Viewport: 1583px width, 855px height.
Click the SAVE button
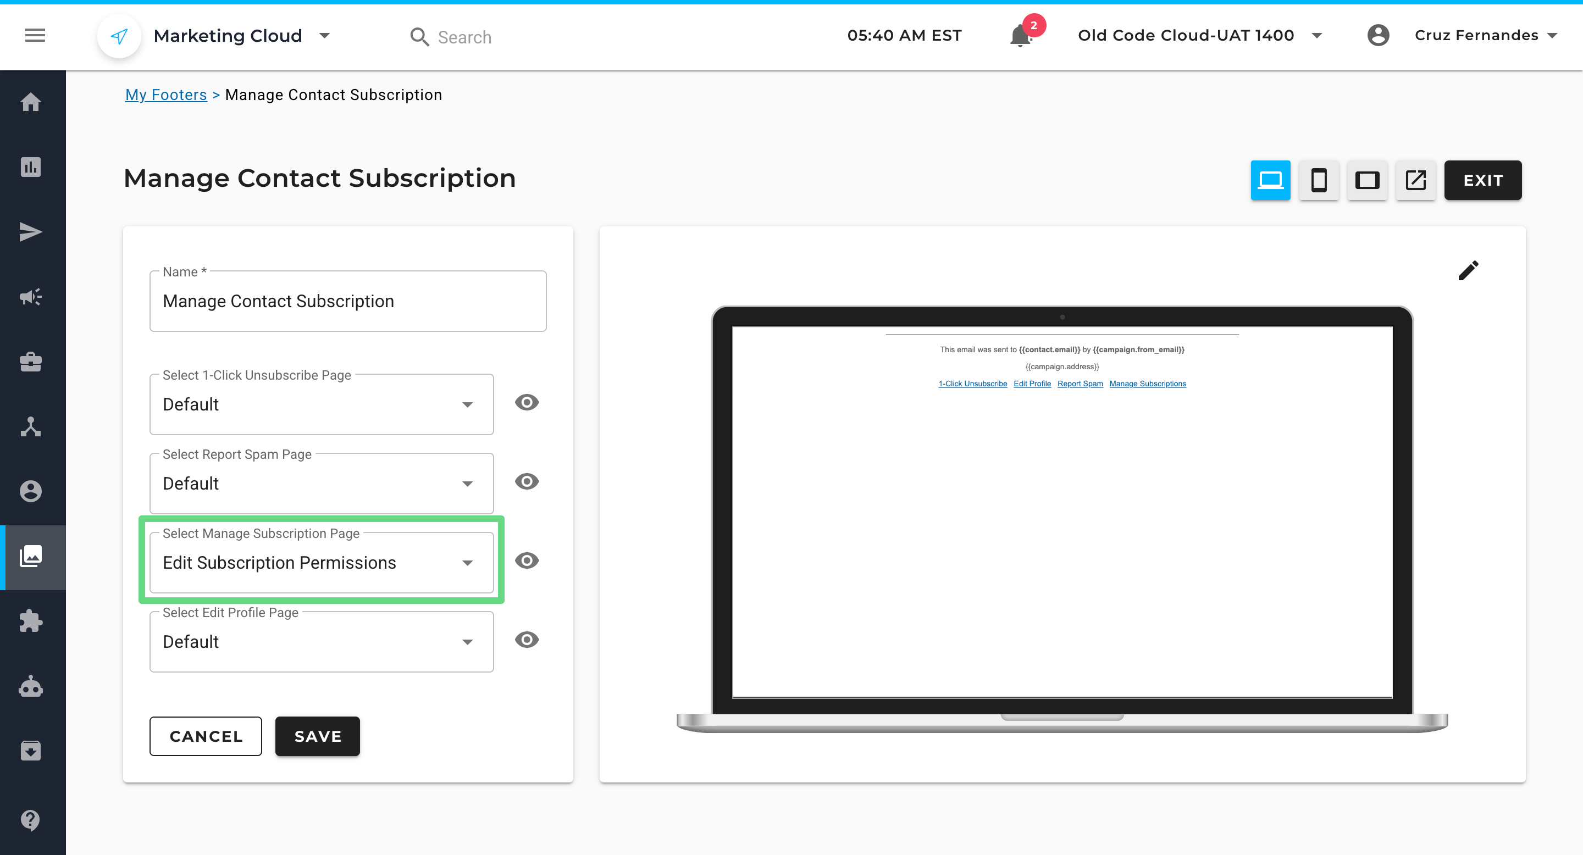pos(317,736)
